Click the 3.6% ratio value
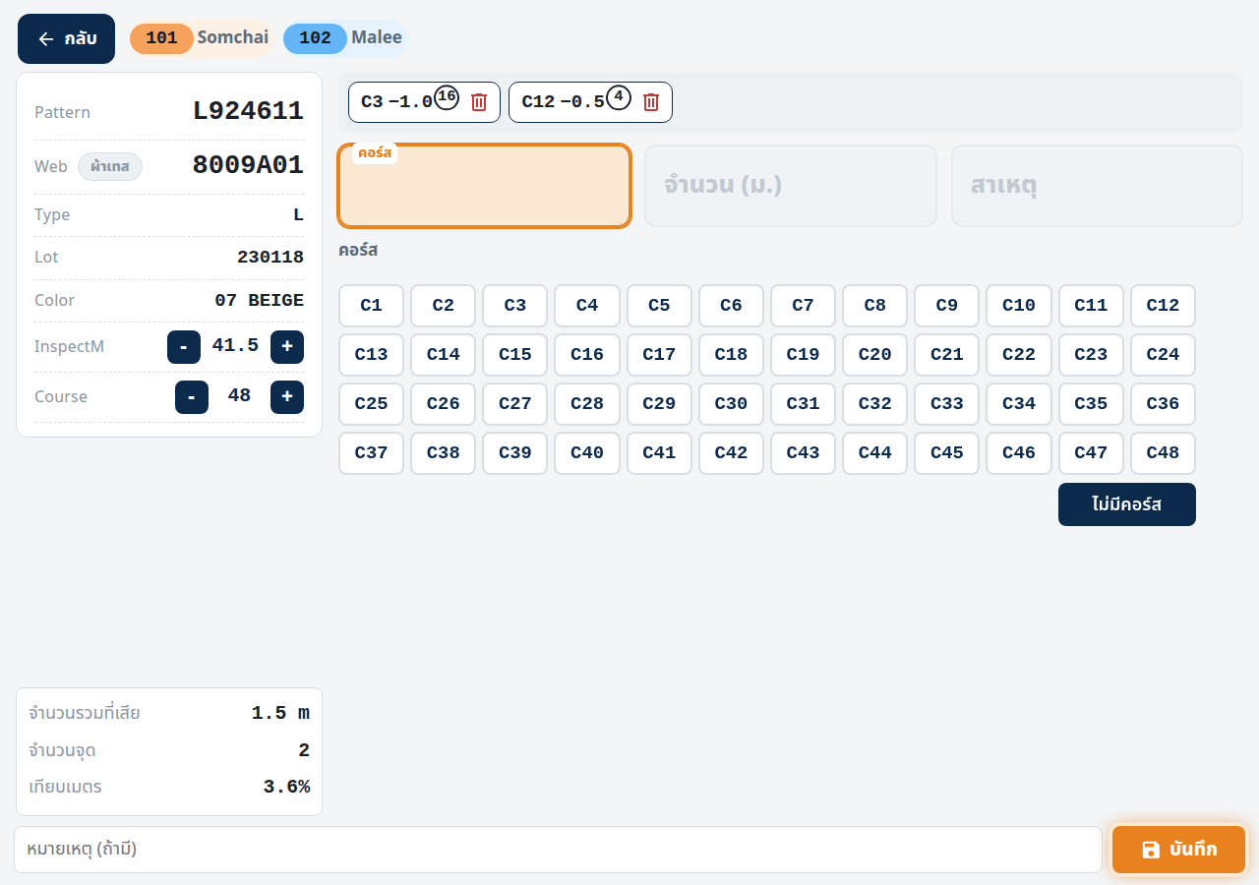Screen dimensions: 1259x885 point(286,788)
